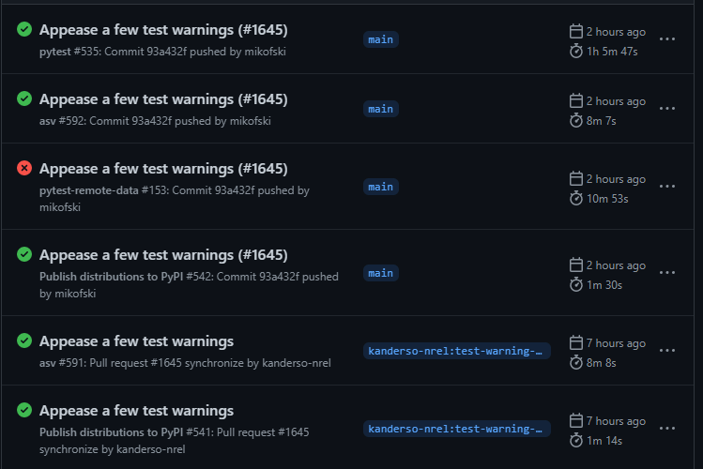
Task: Open the three-dot menu for pytest-remote-data #153 run
Action: [x=667, y=187]
